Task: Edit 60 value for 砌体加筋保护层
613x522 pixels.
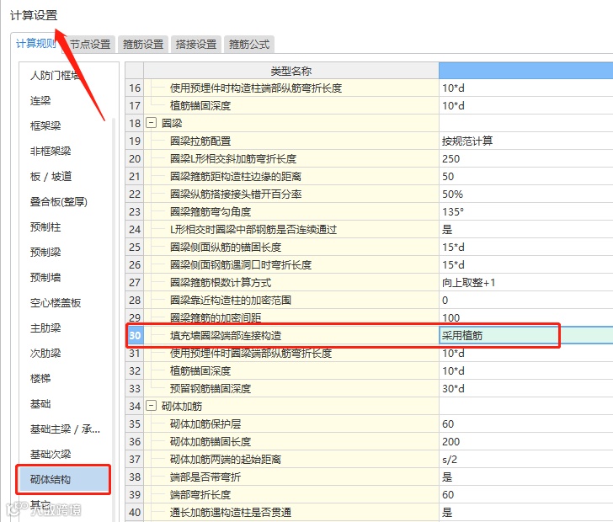Action: [525, 423]
